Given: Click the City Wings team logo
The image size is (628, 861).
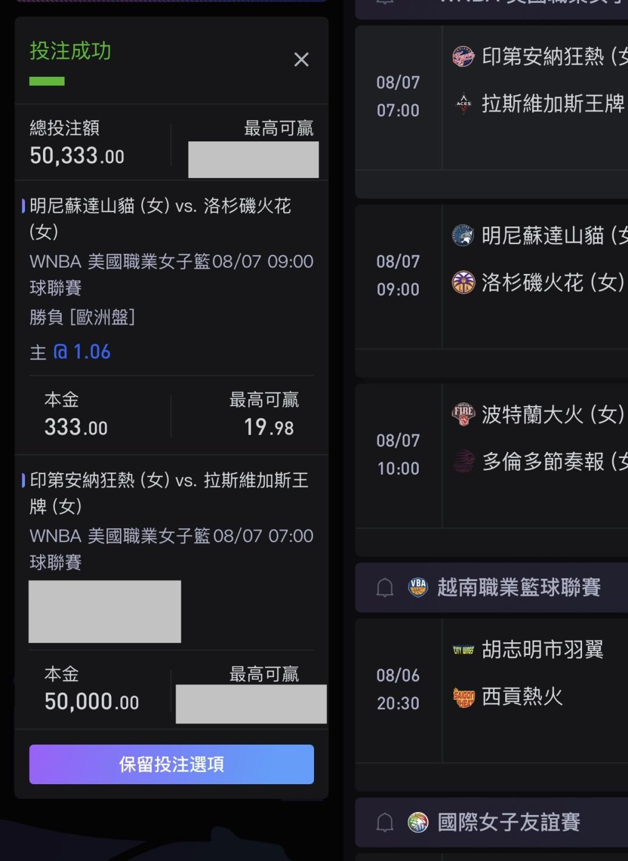Looking at the screenshot, I should 463,650.
